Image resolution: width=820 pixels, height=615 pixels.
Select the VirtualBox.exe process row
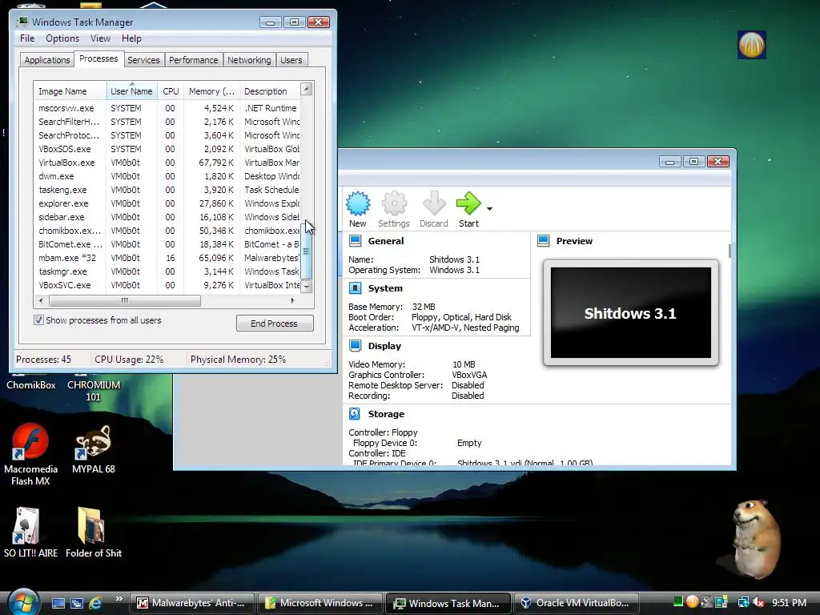[x=167, y=163]
